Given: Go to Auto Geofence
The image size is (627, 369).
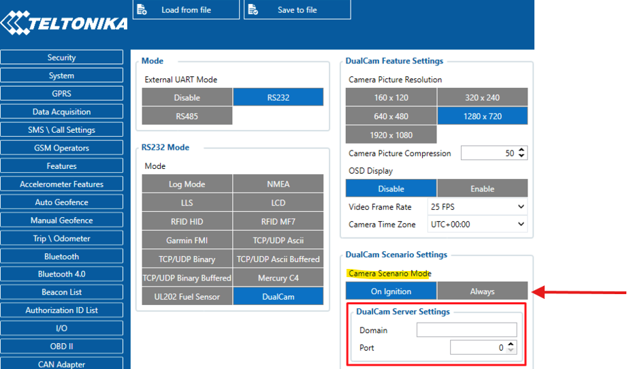Looking at the screenshot, I should (61, 202).
